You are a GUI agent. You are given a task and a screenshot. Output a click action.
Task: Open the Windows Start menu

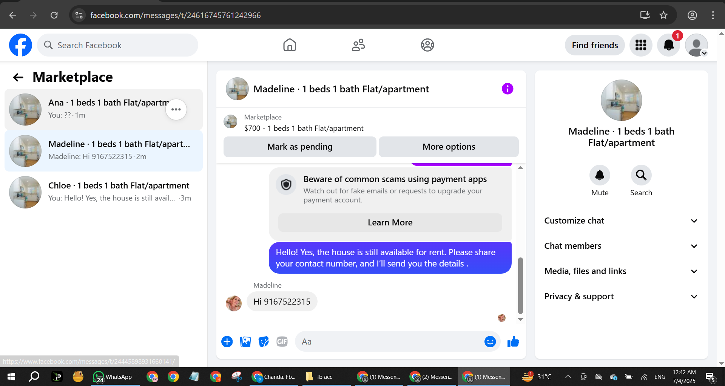click(x=11, y=377)
